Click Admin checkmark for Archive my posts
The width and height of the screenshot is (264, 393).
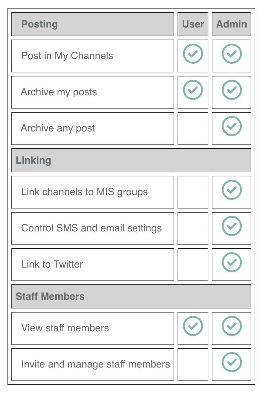232,90
